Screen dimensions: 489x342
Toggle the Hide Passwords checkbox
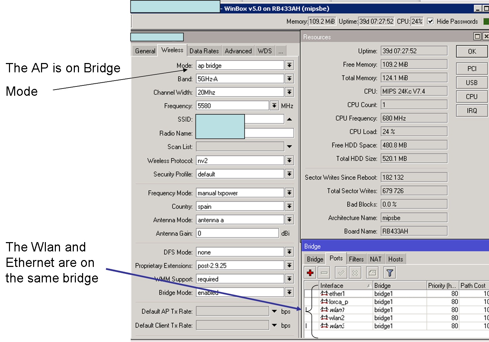(x=430, y=21)
